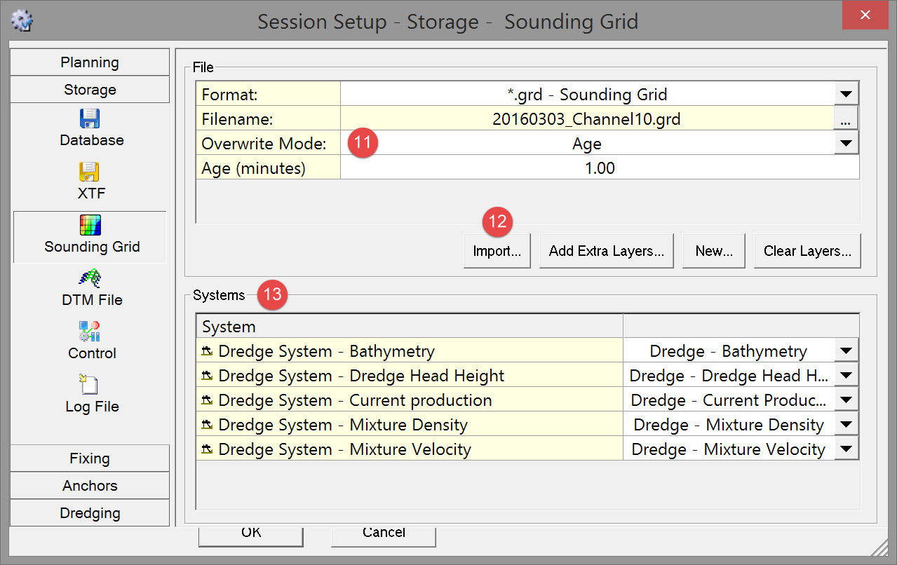Open the Overwrite Mode dropdown
Image resolution: width=897 pixels, height=565 pixels.
pyautogui.click(x=846, y=144)
